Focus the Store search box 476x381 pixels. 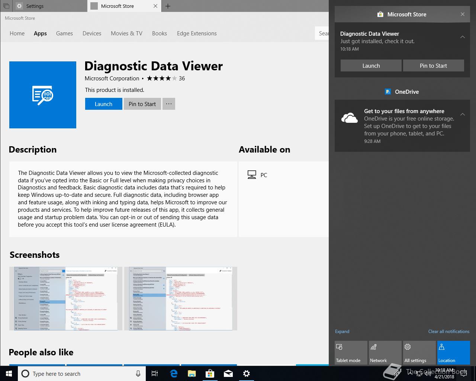pos(322,33)
